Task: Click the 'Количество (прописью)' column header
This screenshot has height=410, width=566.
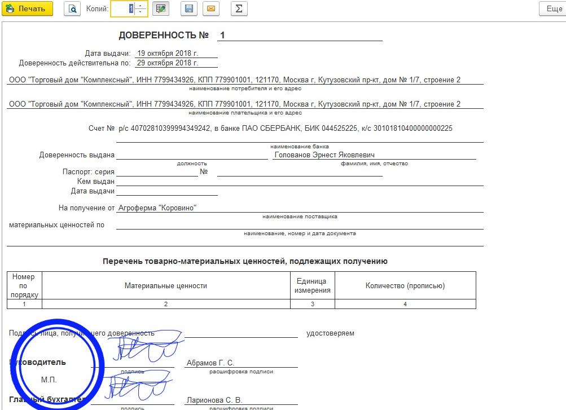Action: click(405, 285)
